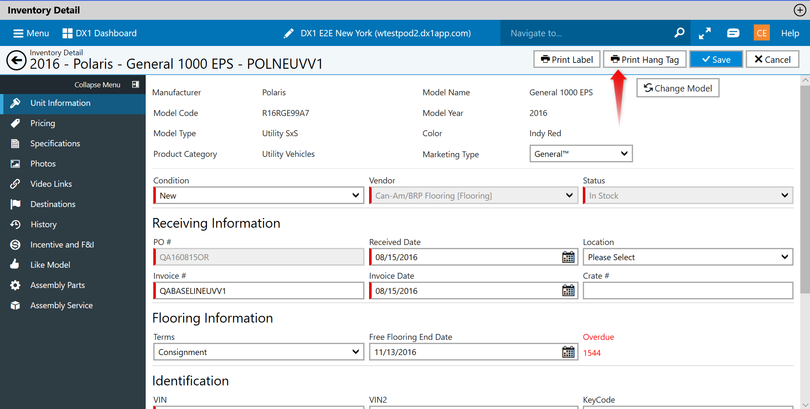Open the Assembly Service section
The image size is (810, 409).
click(73, 306)
